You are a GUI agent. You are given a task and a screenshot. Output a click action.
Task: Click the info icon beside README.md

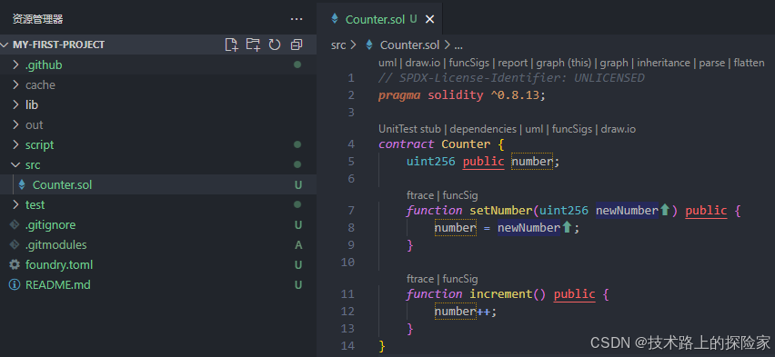point(15,285)
